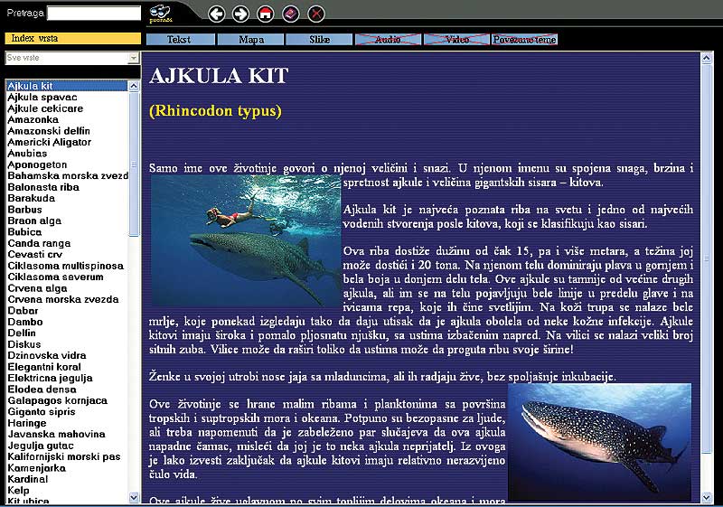Select Elektricna jegulja entry
The width and height of the screenshot is (723, 507).
(x=67, y=378)
